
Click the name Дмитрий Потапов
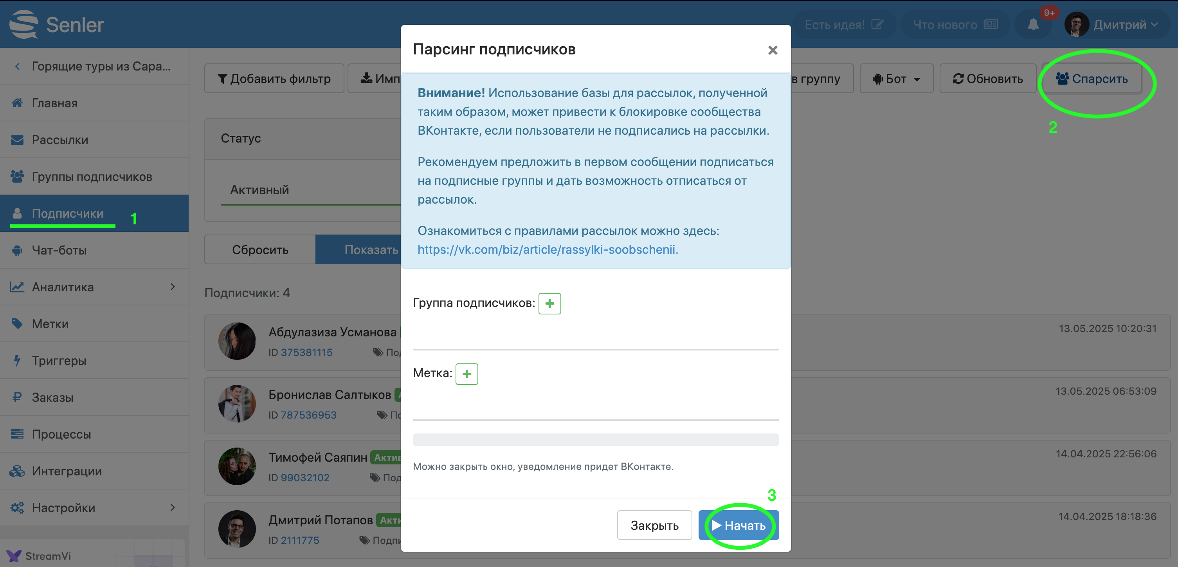click(x=320, y=520)
